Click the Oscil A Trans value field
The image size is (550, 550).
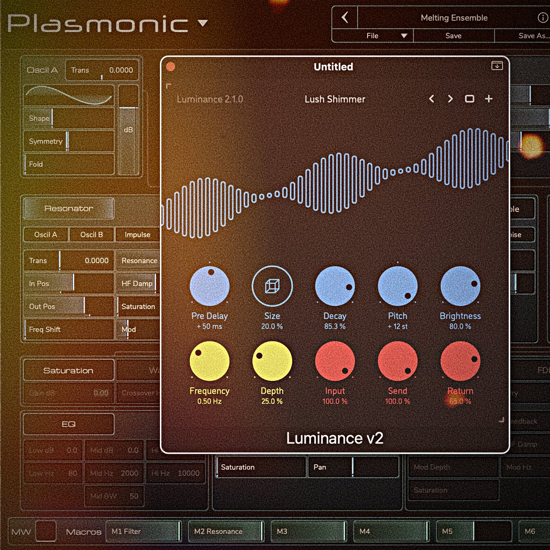(102, 70)
